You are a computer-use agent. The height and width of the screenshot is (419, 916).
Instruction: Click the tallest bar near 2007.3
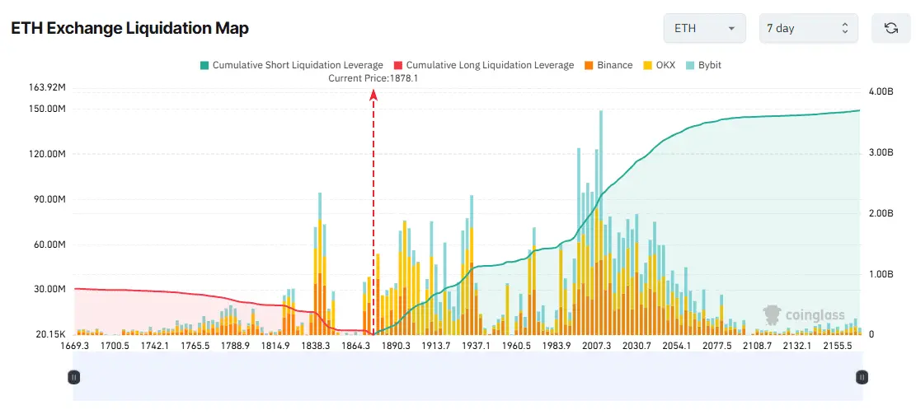coord(601,222)
